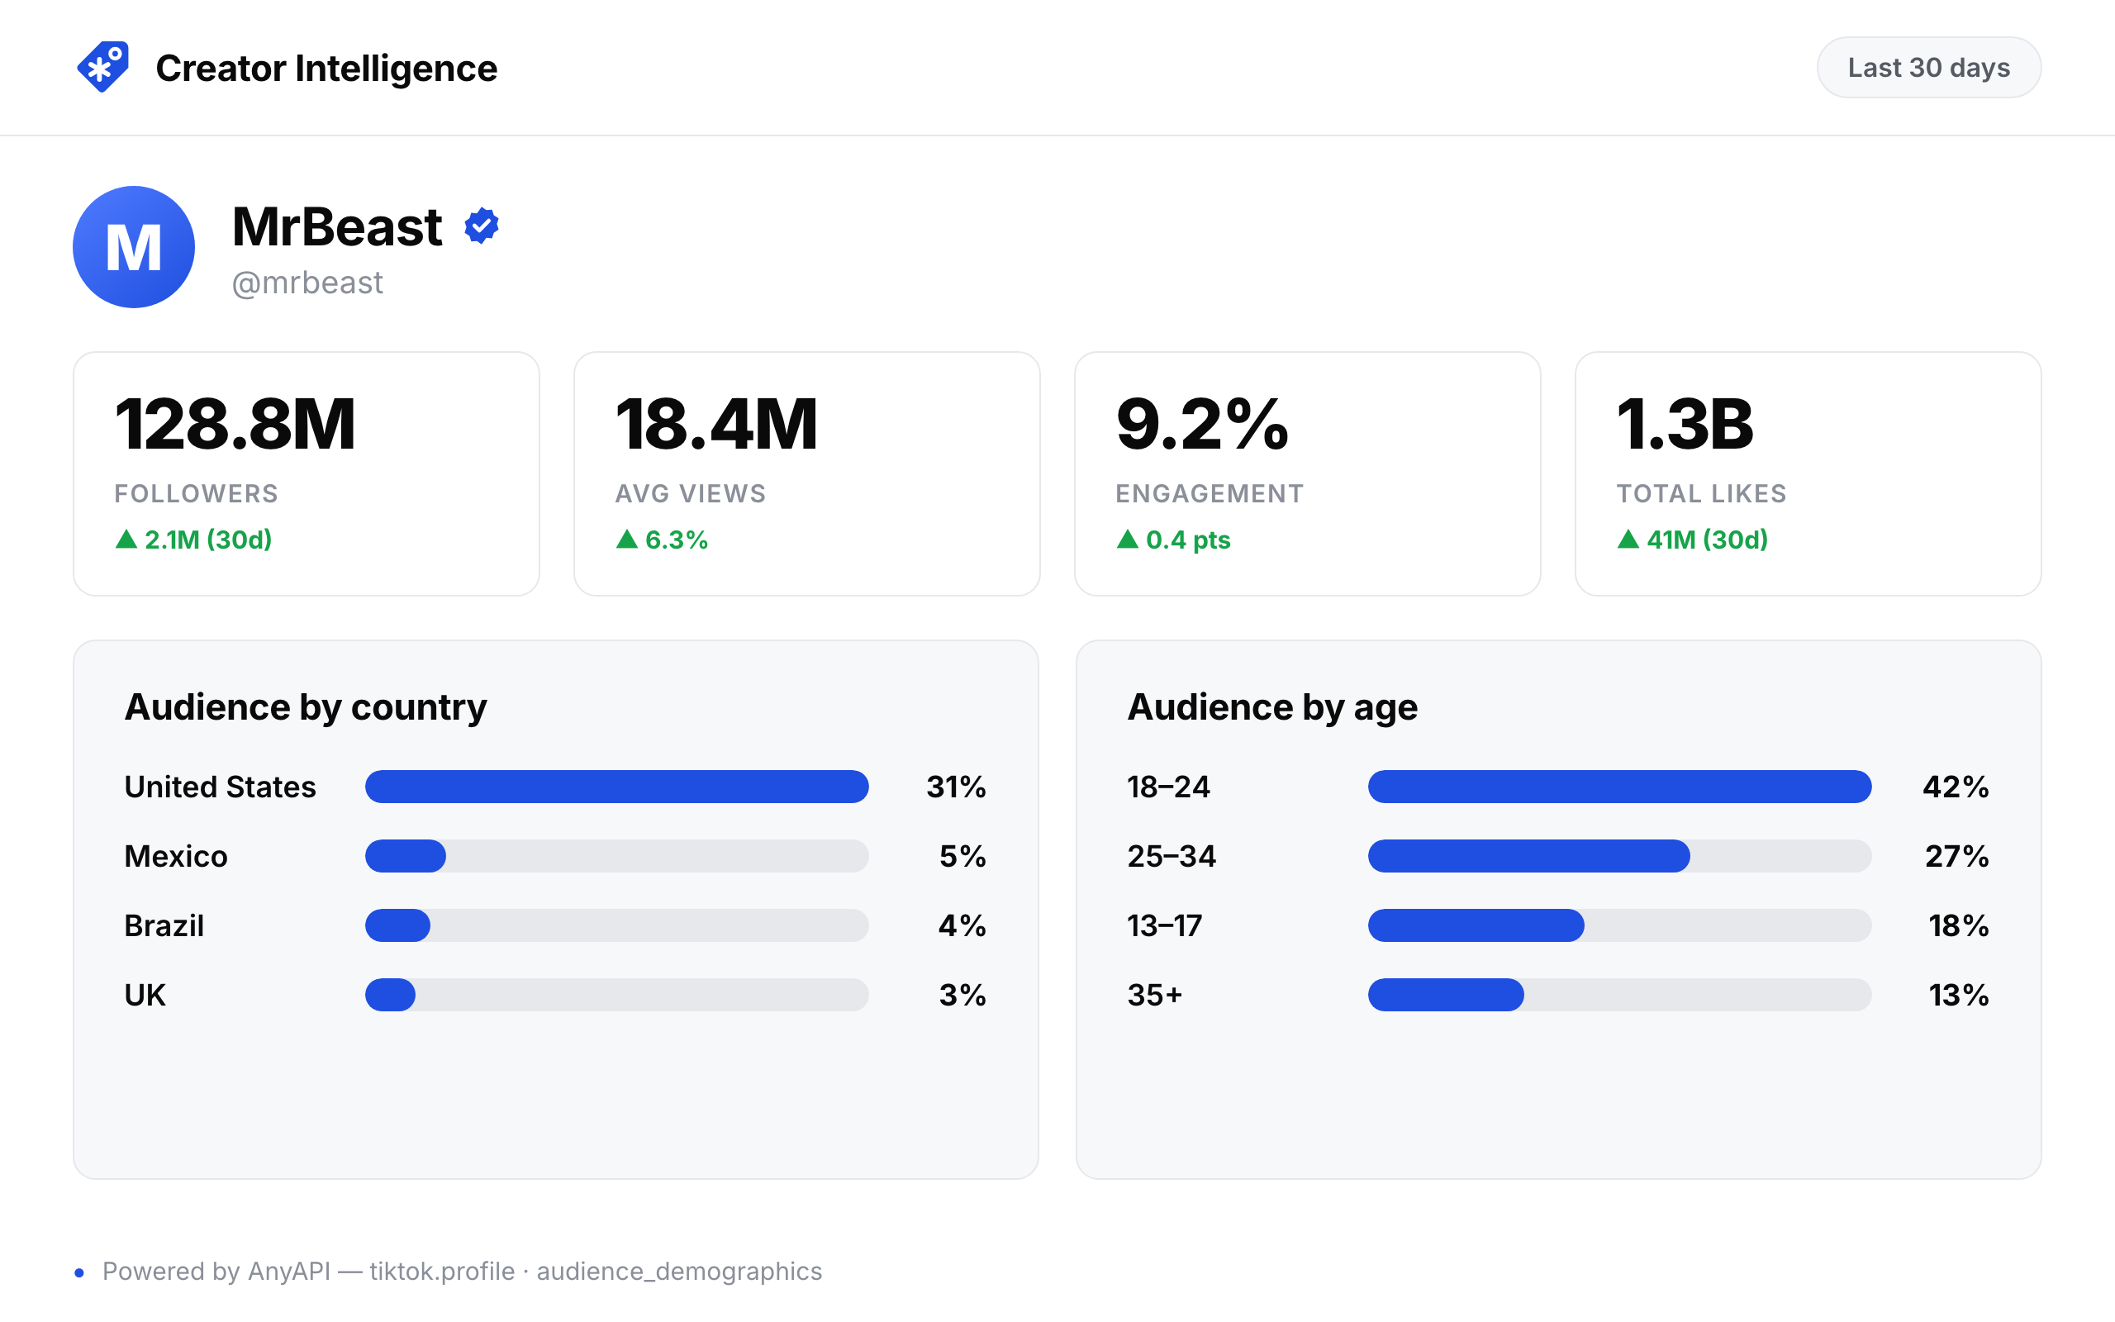This screenshot has width=2115, height=1322.
Task: Click the Audience by age heading
Action: pyautogui.click(x=1272, y=706)
